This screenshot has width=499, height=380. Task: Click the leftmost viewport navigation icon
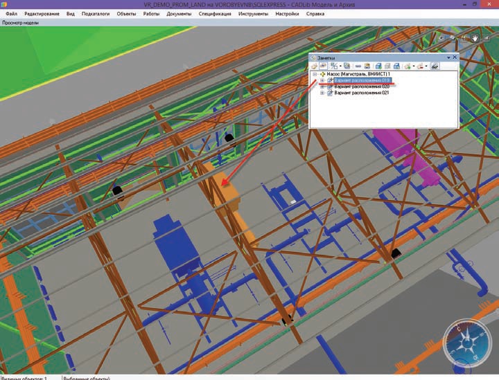[441, 38]
